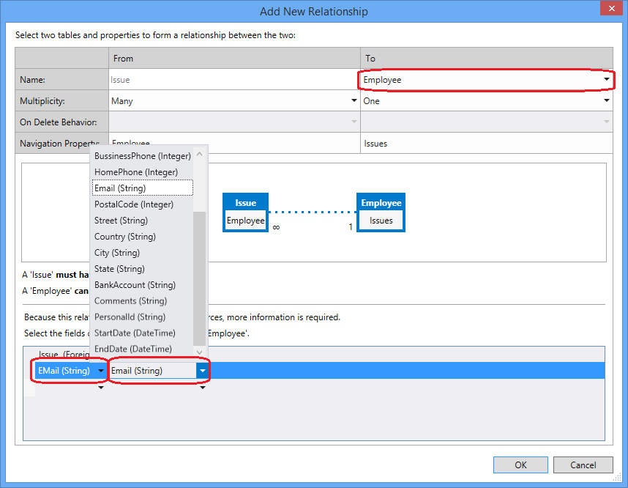This screenshot has width=628, height=488.
Task: Dismiss the dialog with Cancel
Action: coord(583,465)
